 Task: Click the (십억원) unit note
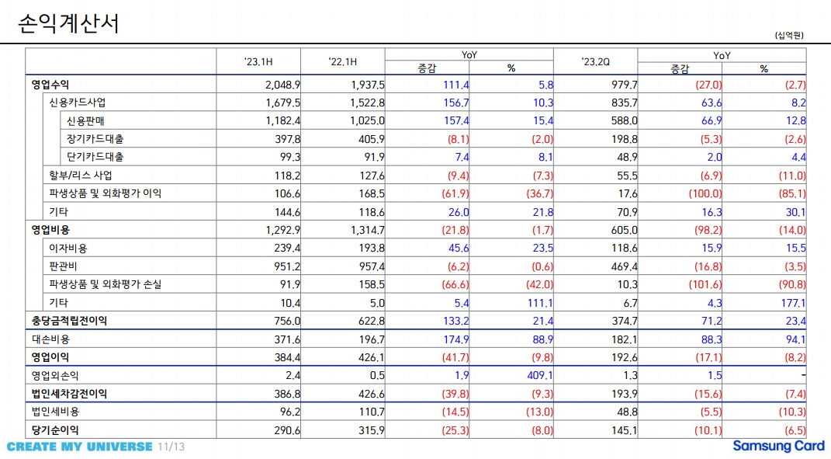click(788, 36)
